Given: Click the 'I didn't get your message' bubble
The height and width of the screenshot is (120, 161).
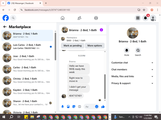Looking at the screenshot, I should (79, 88).
